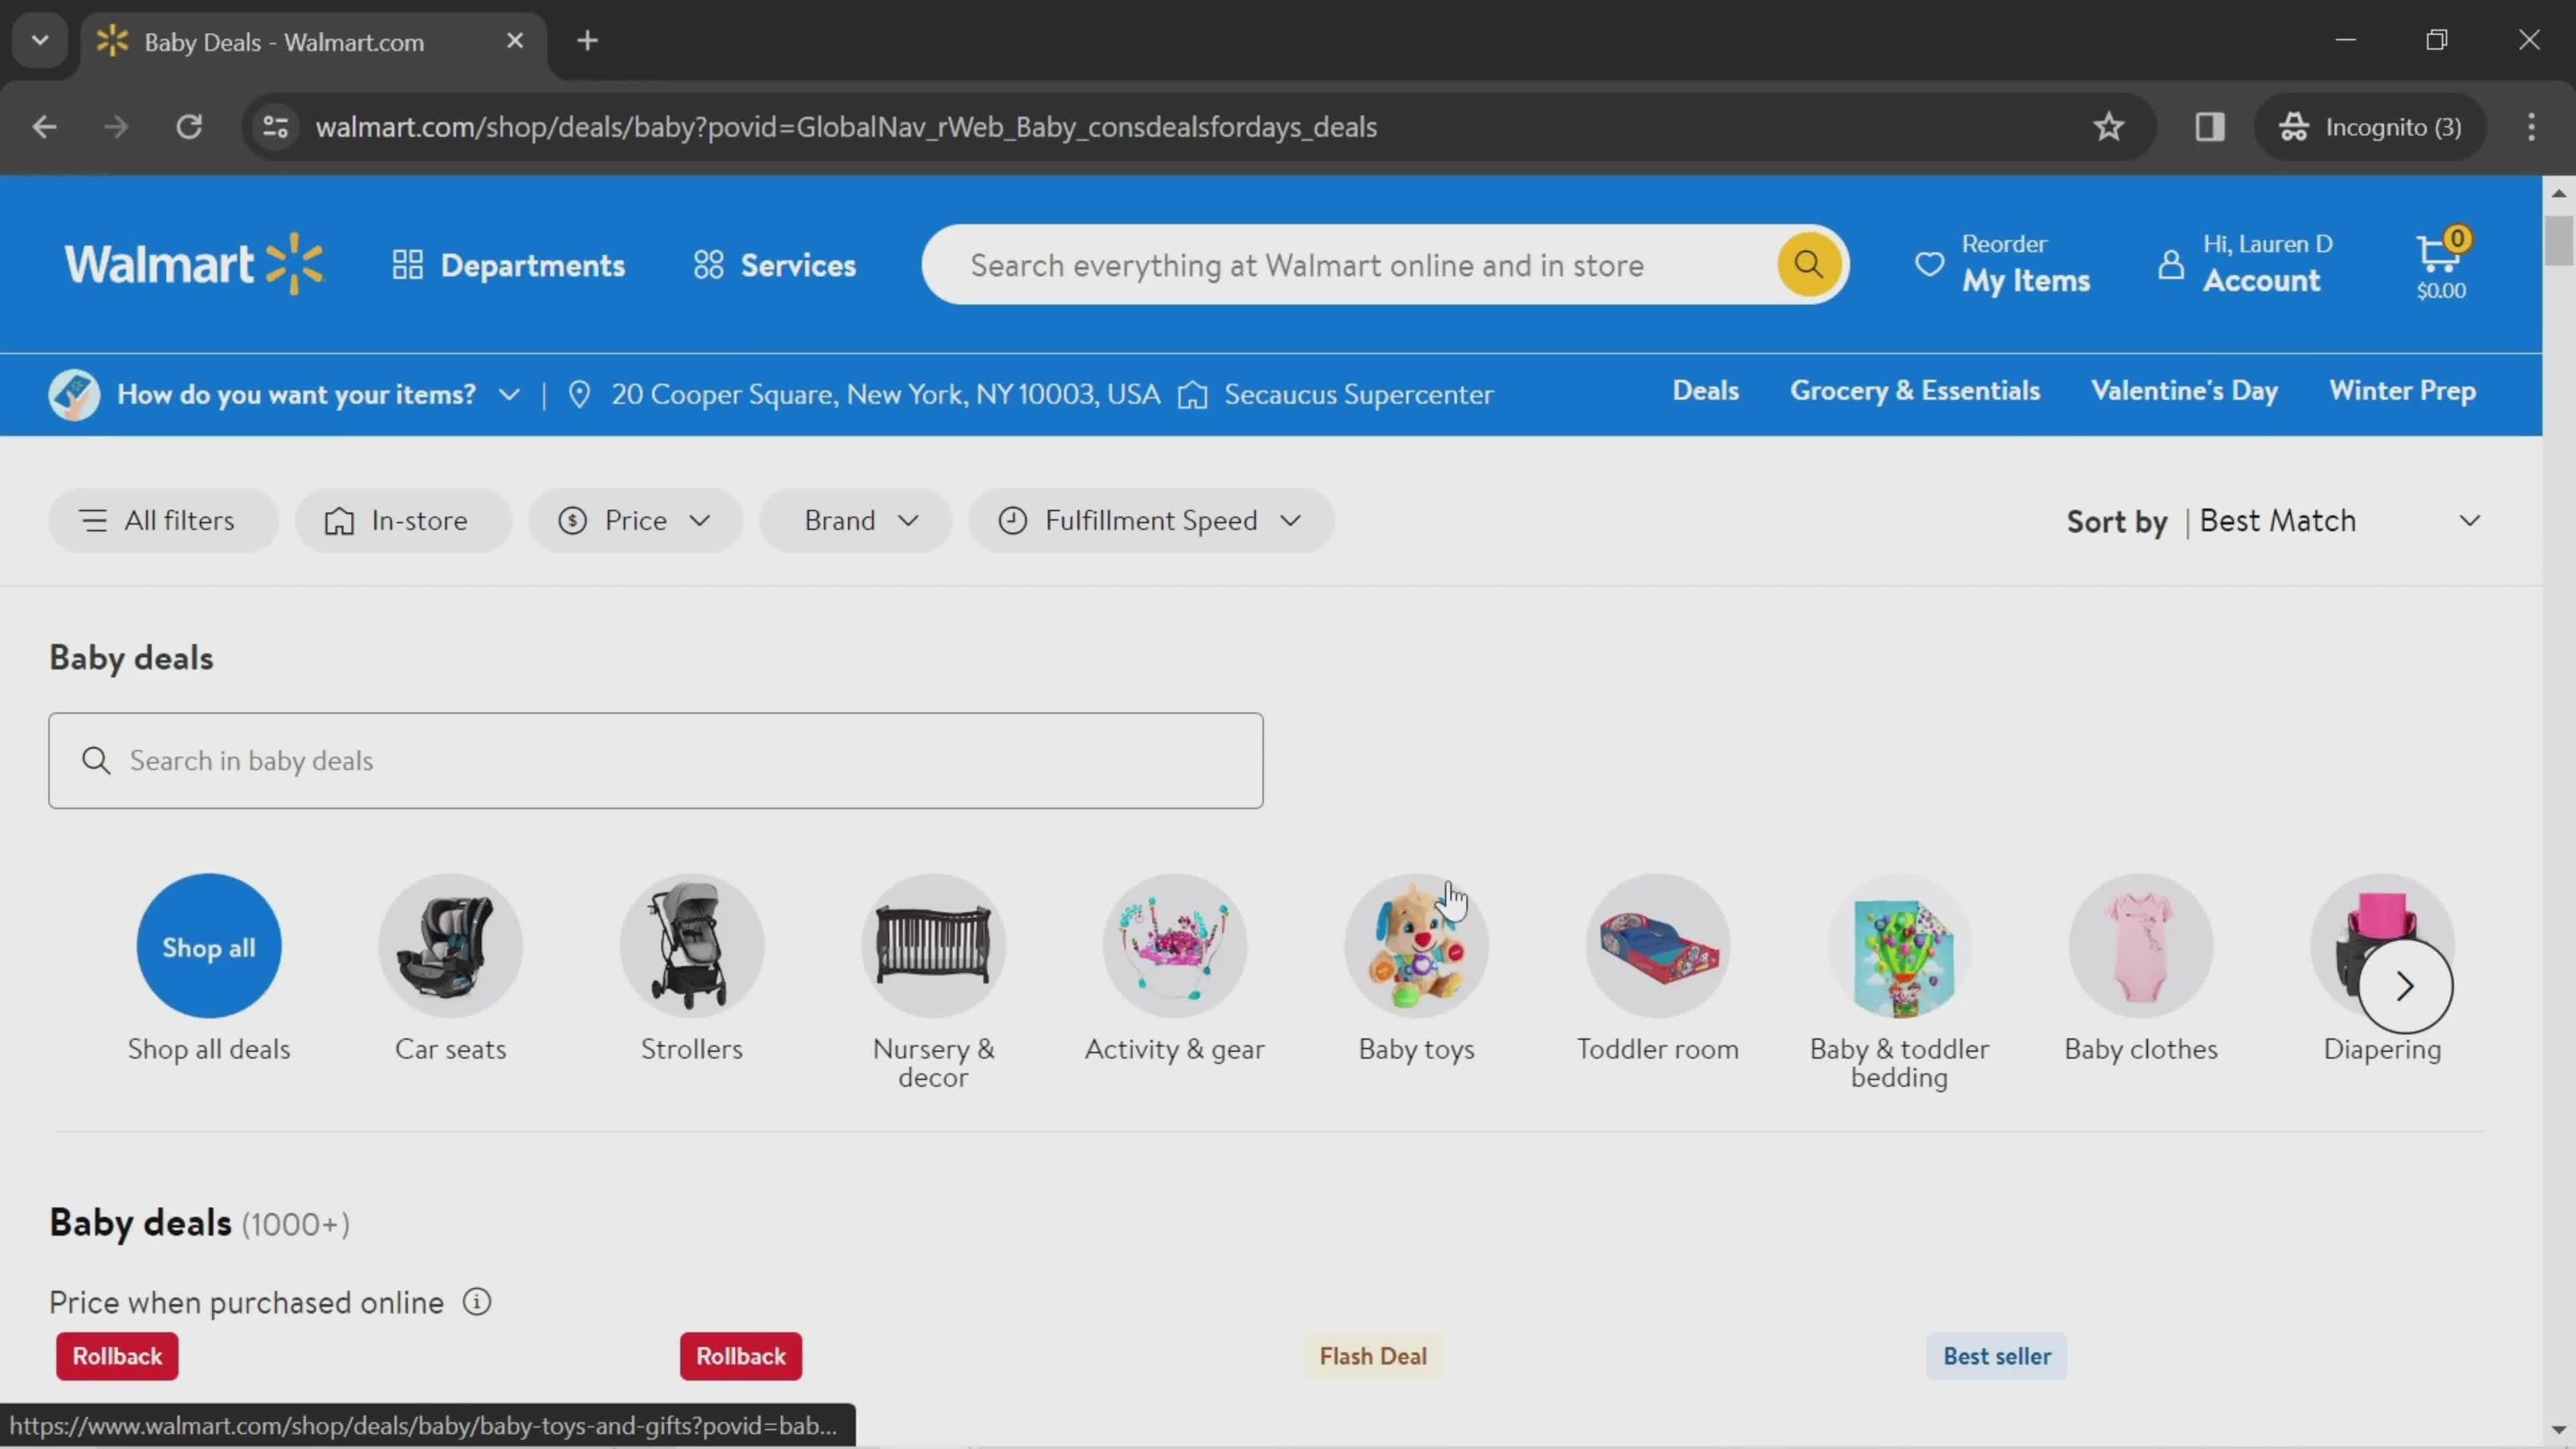This screenshot has width=2576, height=1449.
Task: Click the Search in baby deals input field
Action: pyautogui.click(x=656, y=759)
